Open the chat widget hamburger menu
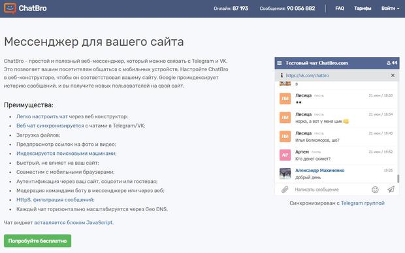 click(280, 63)
